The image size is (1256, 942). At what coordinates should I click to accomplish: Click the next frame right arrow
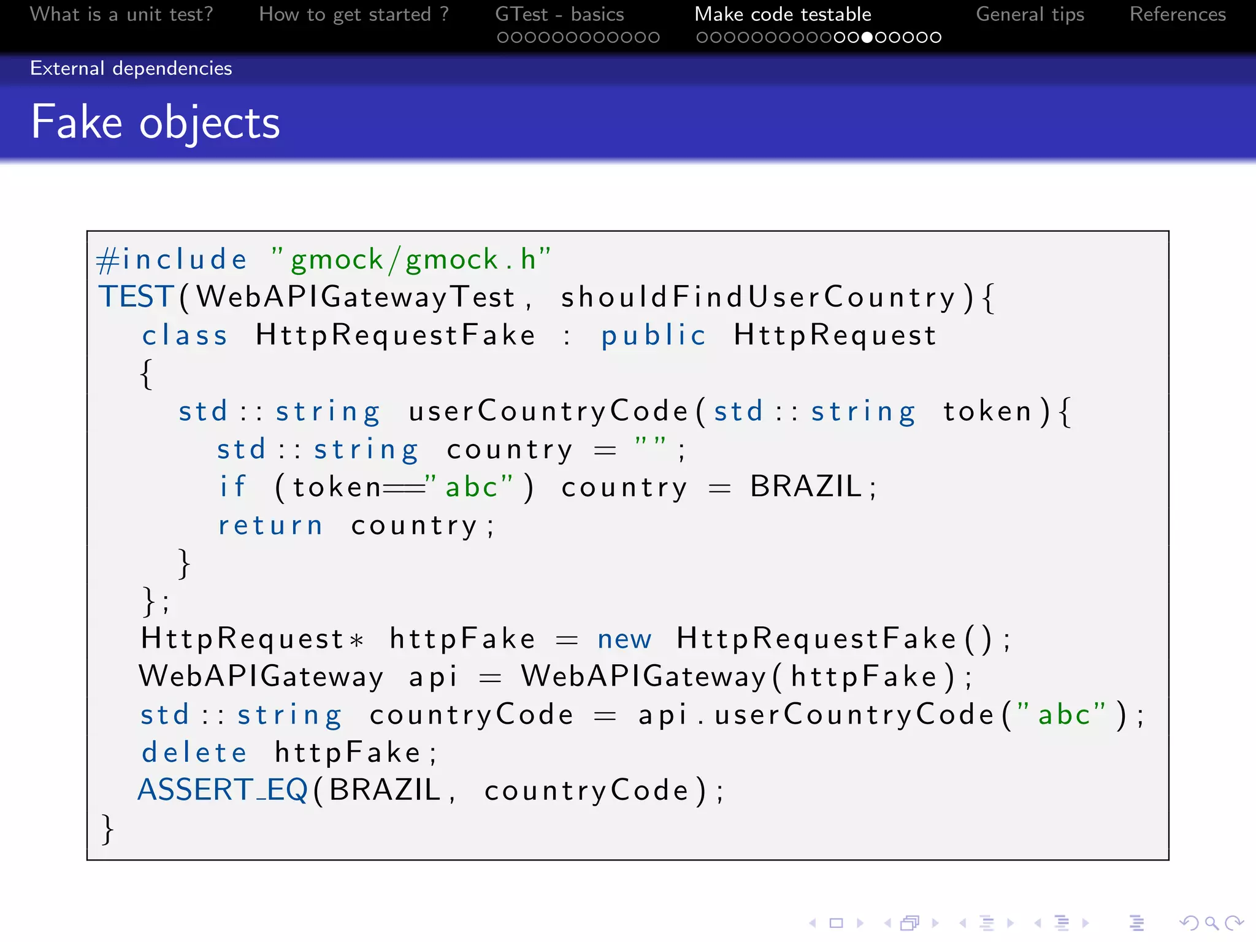click(x=935, y=923)
